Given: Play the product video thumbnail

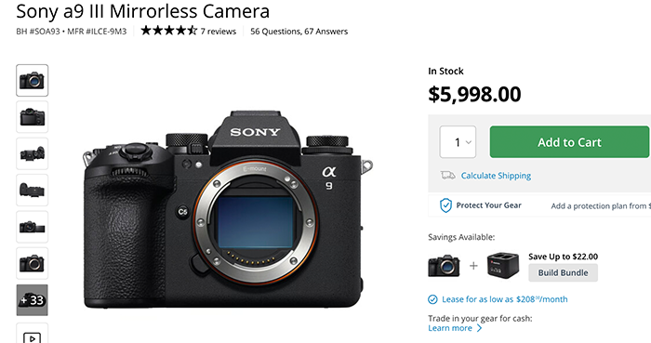Looking at the screenshot, I should click(32, 334).
